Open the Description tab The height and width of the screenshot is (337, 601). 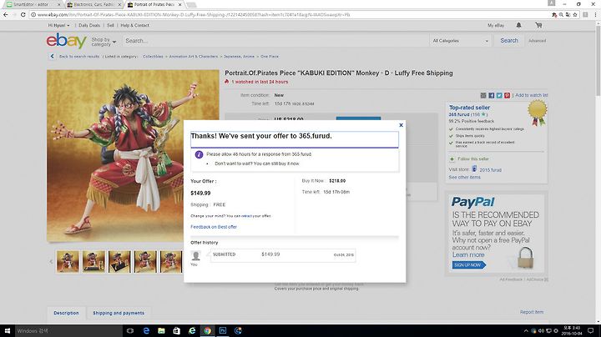(66, 313)
